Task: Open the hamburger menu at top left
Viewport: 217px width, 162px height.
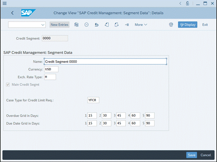Action: click(5, 3)
